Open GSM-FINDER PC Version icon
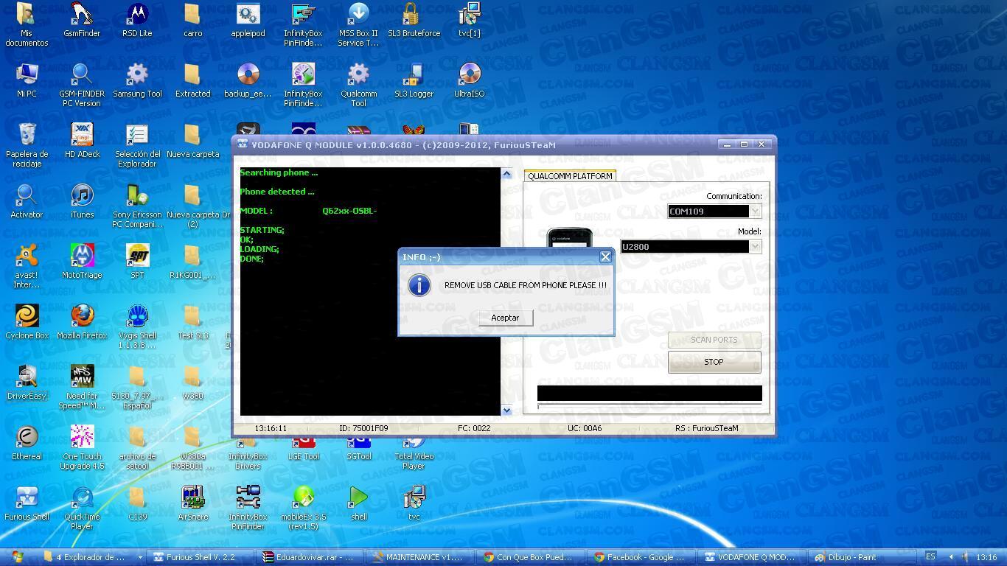Screen dimensions: 1007x566 (x=82, y=85)
